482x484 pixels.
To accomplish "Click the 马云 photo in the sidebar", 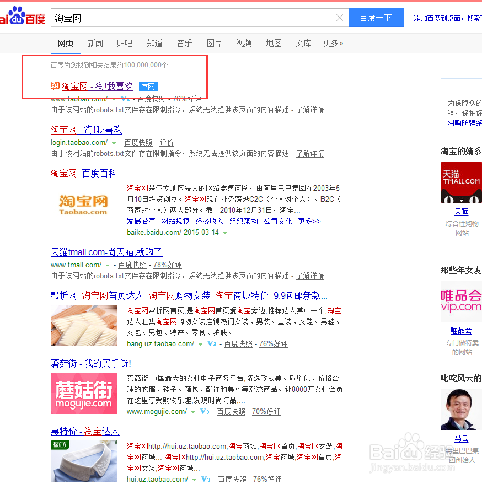I will (461, 409).
